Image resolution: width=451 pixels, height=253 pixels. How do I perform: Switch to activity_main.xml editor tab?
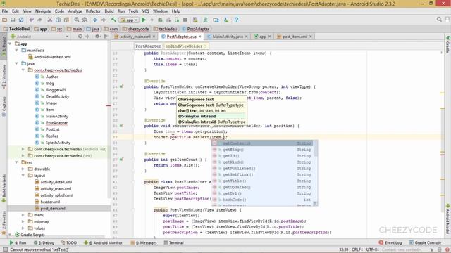135,37
